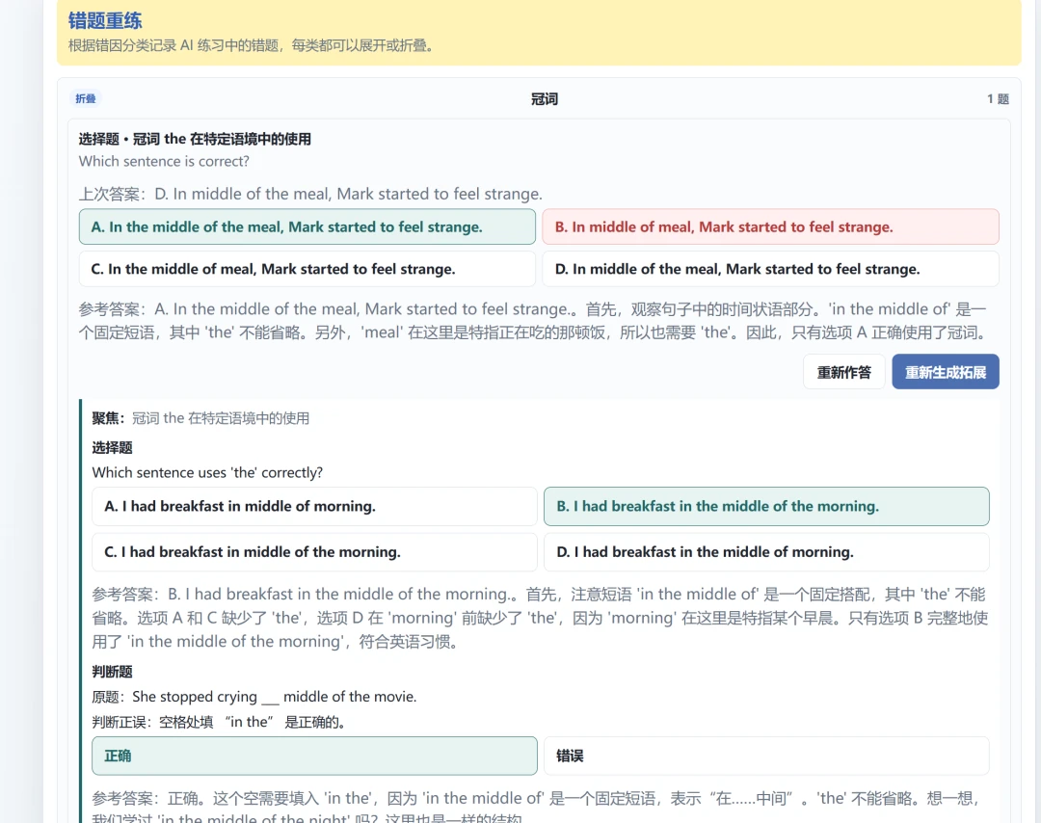
Task: Click the 聚焦 focus topic line
Action: (200, 418)
